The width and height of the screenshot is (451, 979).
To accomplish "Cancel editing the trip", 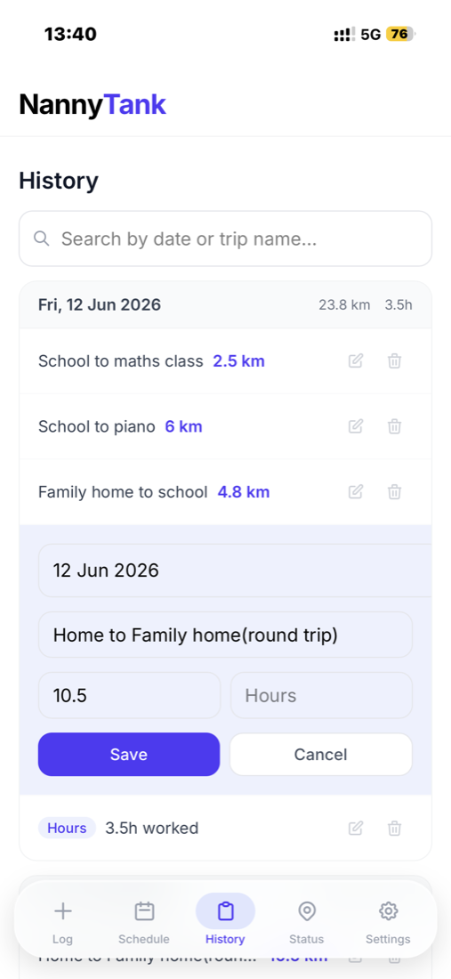I will coord(320,754).
